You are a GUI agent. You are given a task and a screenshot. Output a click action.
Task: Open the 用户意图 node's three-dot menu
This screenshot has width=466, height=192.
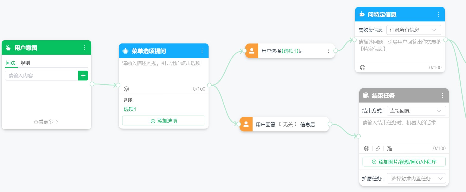click(x=85, y=48)
